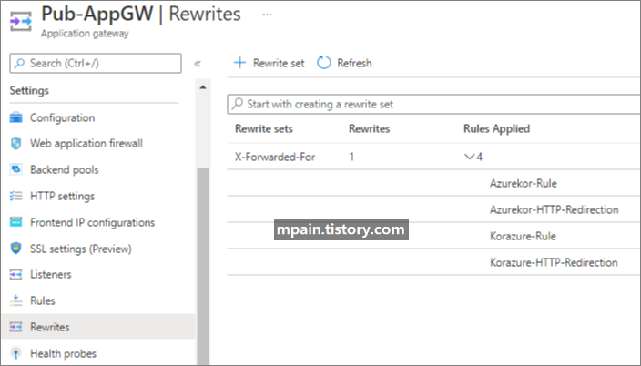Click the Application gateway icon beside Pub-AppGW

click(x=20, y=21)
